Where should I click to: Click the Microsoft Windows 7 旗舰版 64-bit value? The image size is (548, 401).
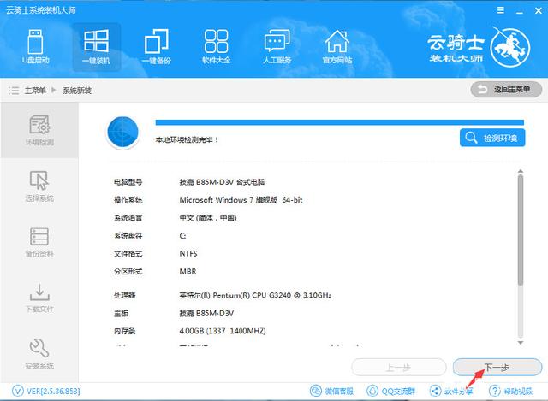[241, 199]
